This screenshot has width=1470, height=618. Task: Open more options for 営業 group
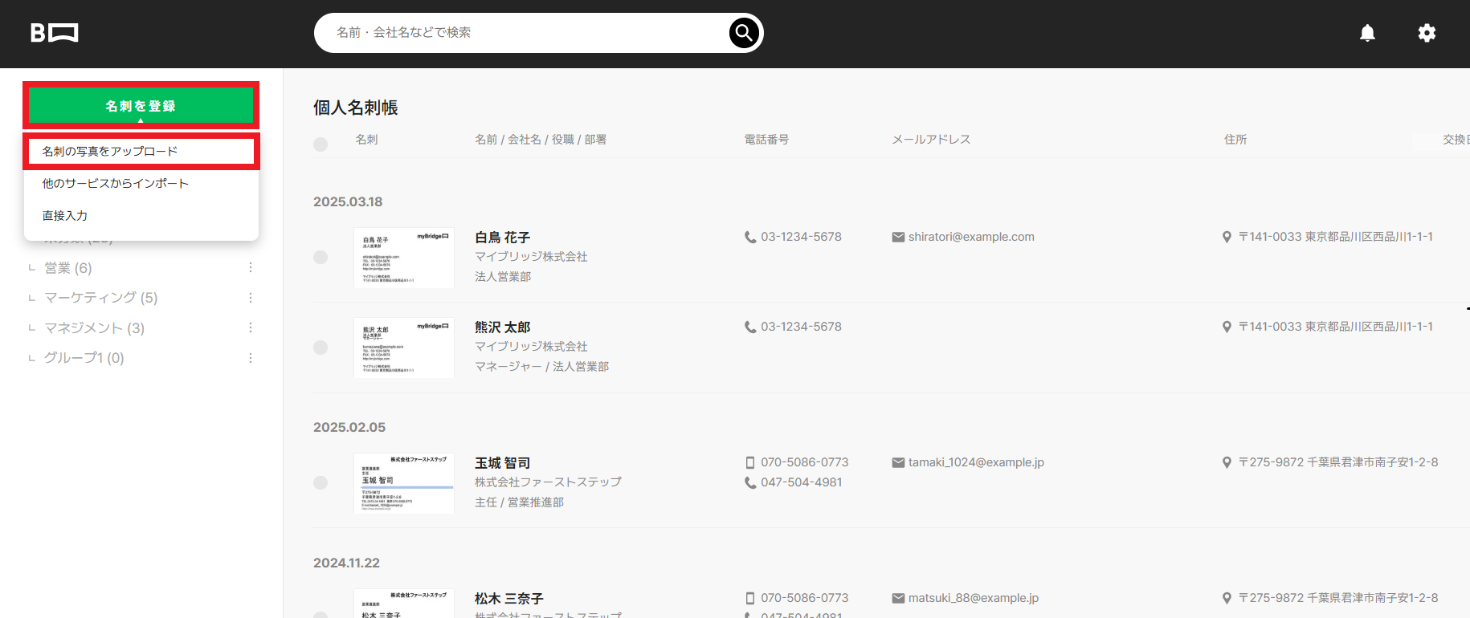pos(251,267)
